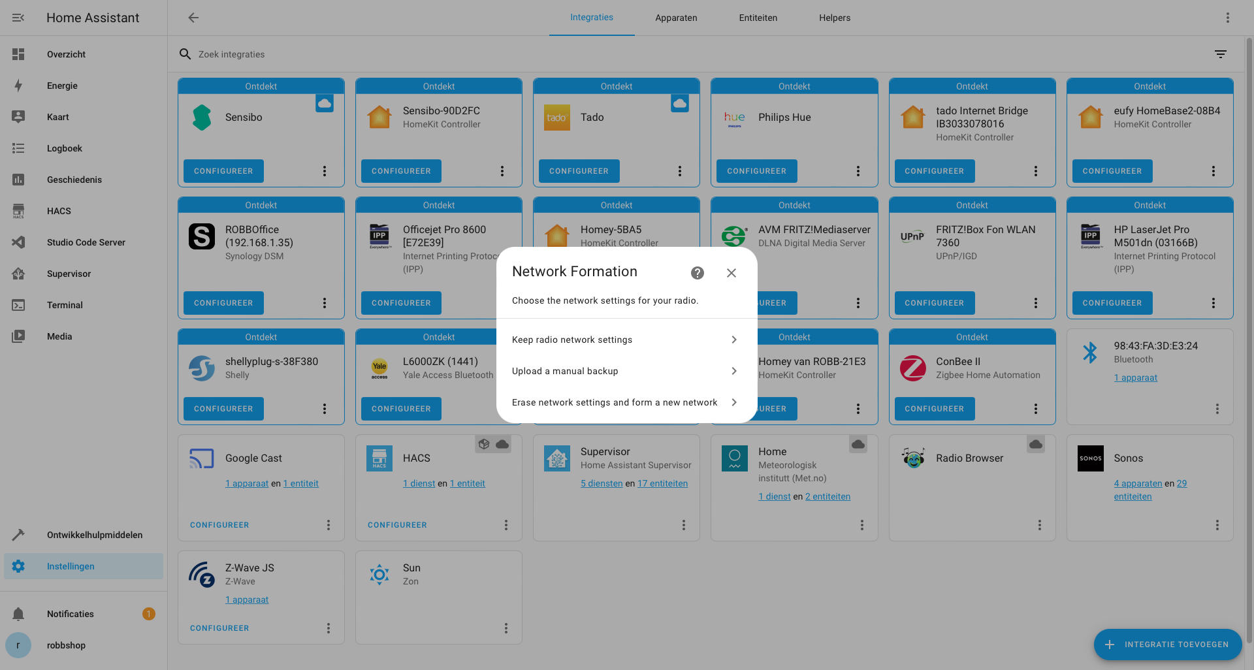Open the 1 entiteit link under Google Cast
The height and width of the screenshot is (670, 1254).
[x=301, y=483]
